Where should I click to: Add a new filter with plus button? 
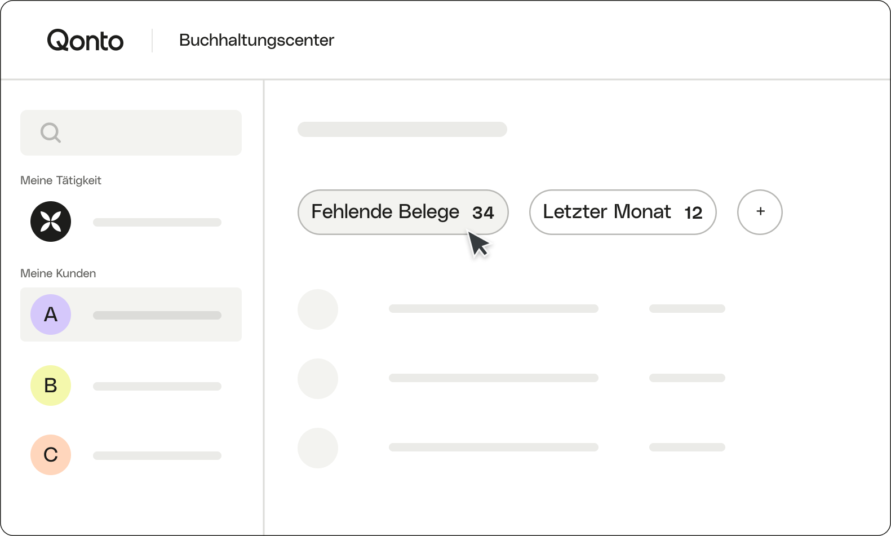(760, 212)
